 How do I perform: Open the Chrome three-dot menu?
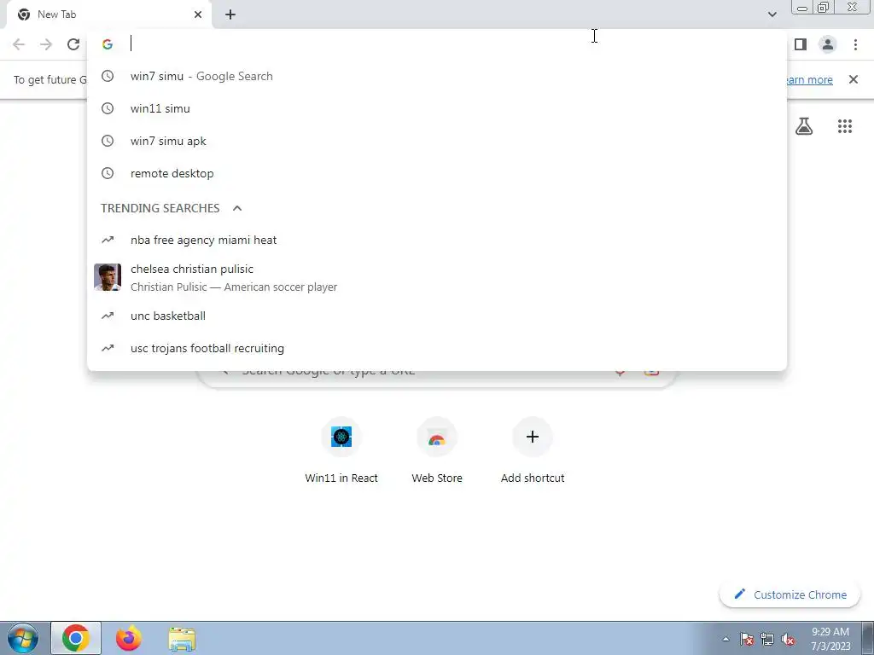tap(855, 44)
